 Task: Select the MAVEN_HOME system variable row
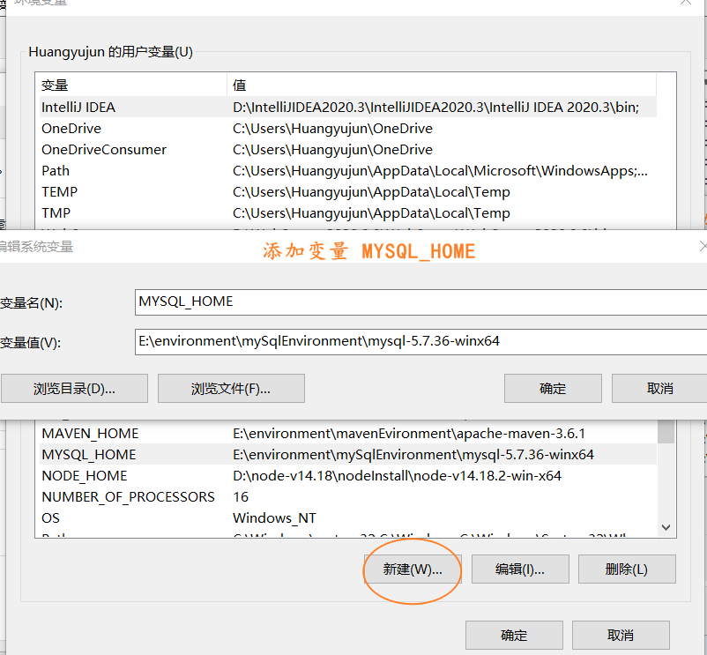348,433
